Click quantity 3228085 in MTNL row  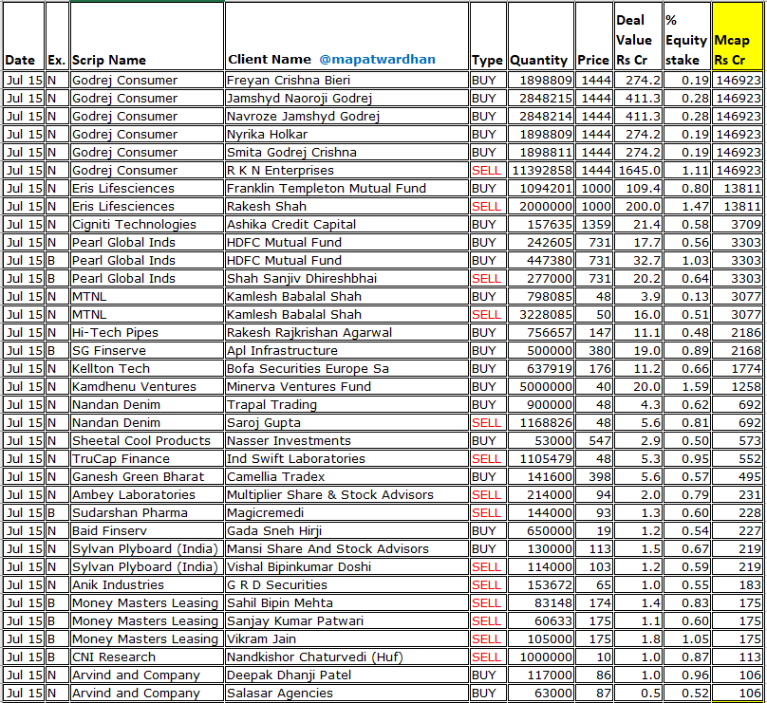click(x=540, y=315)
